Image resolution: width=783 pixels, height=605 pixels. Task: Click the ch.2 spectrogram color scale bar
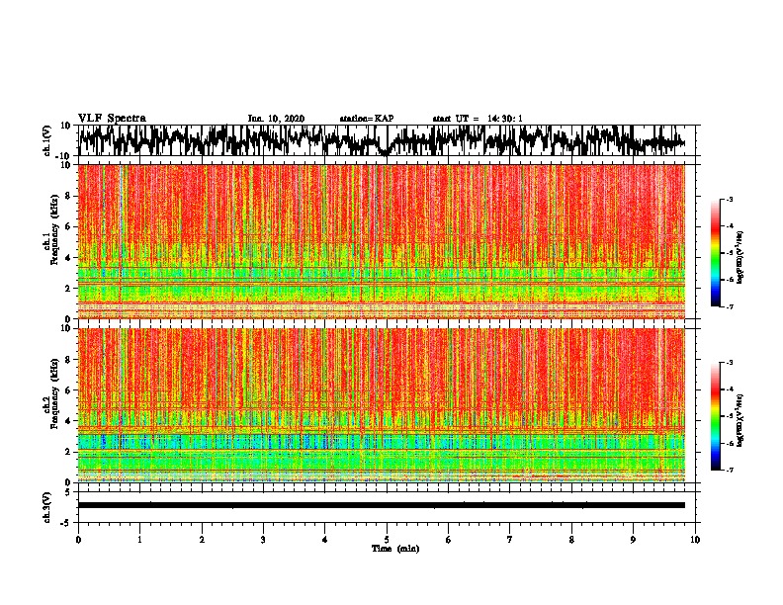[x=715, y=416]
